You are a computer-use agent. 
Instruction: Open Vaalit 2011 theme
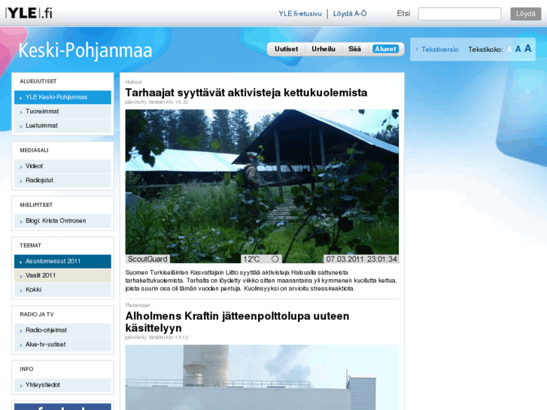62,276
